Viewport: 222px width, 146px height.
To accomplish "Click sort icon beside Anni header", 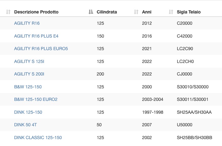I will coord(136,12).
